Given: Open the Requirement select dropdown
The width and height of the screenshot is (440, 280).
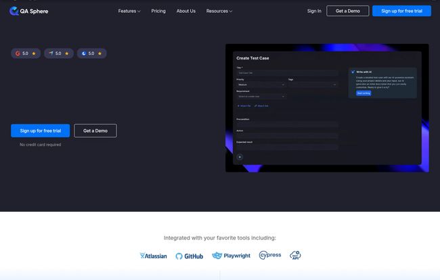Looking at the screenshot, I should pos(261,97).
